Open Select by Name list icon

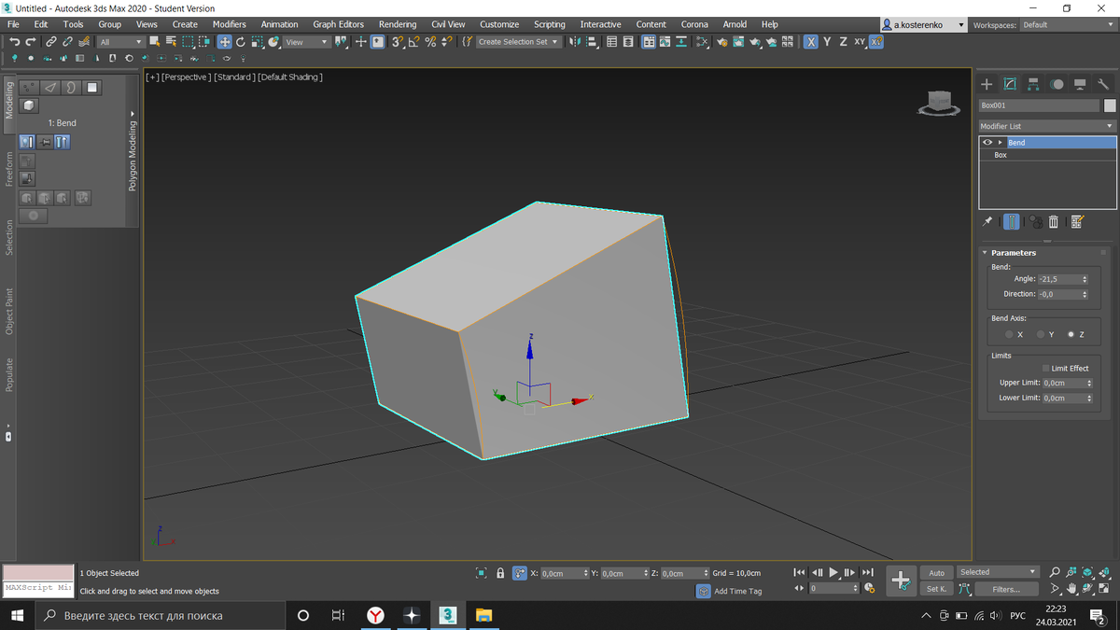tap(171, 42)
